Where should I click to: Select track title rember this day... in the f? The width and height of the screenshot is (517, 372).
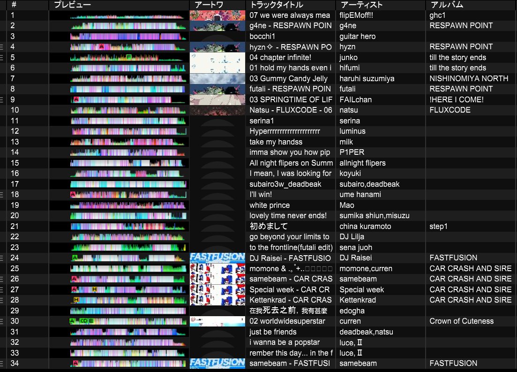coord(291,353)
